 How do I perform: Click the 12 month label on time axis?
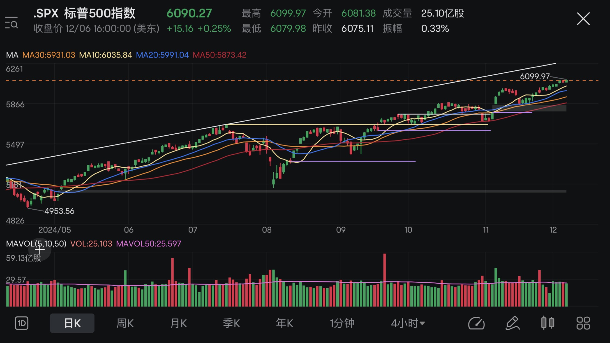click(553, 230)
